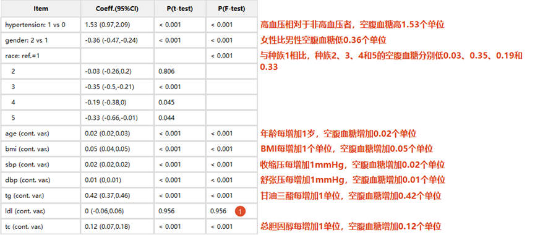Select coefficient cell -0.35 (-0.5,-0.21)
The image size is (535, 235).
click(109, 87)
